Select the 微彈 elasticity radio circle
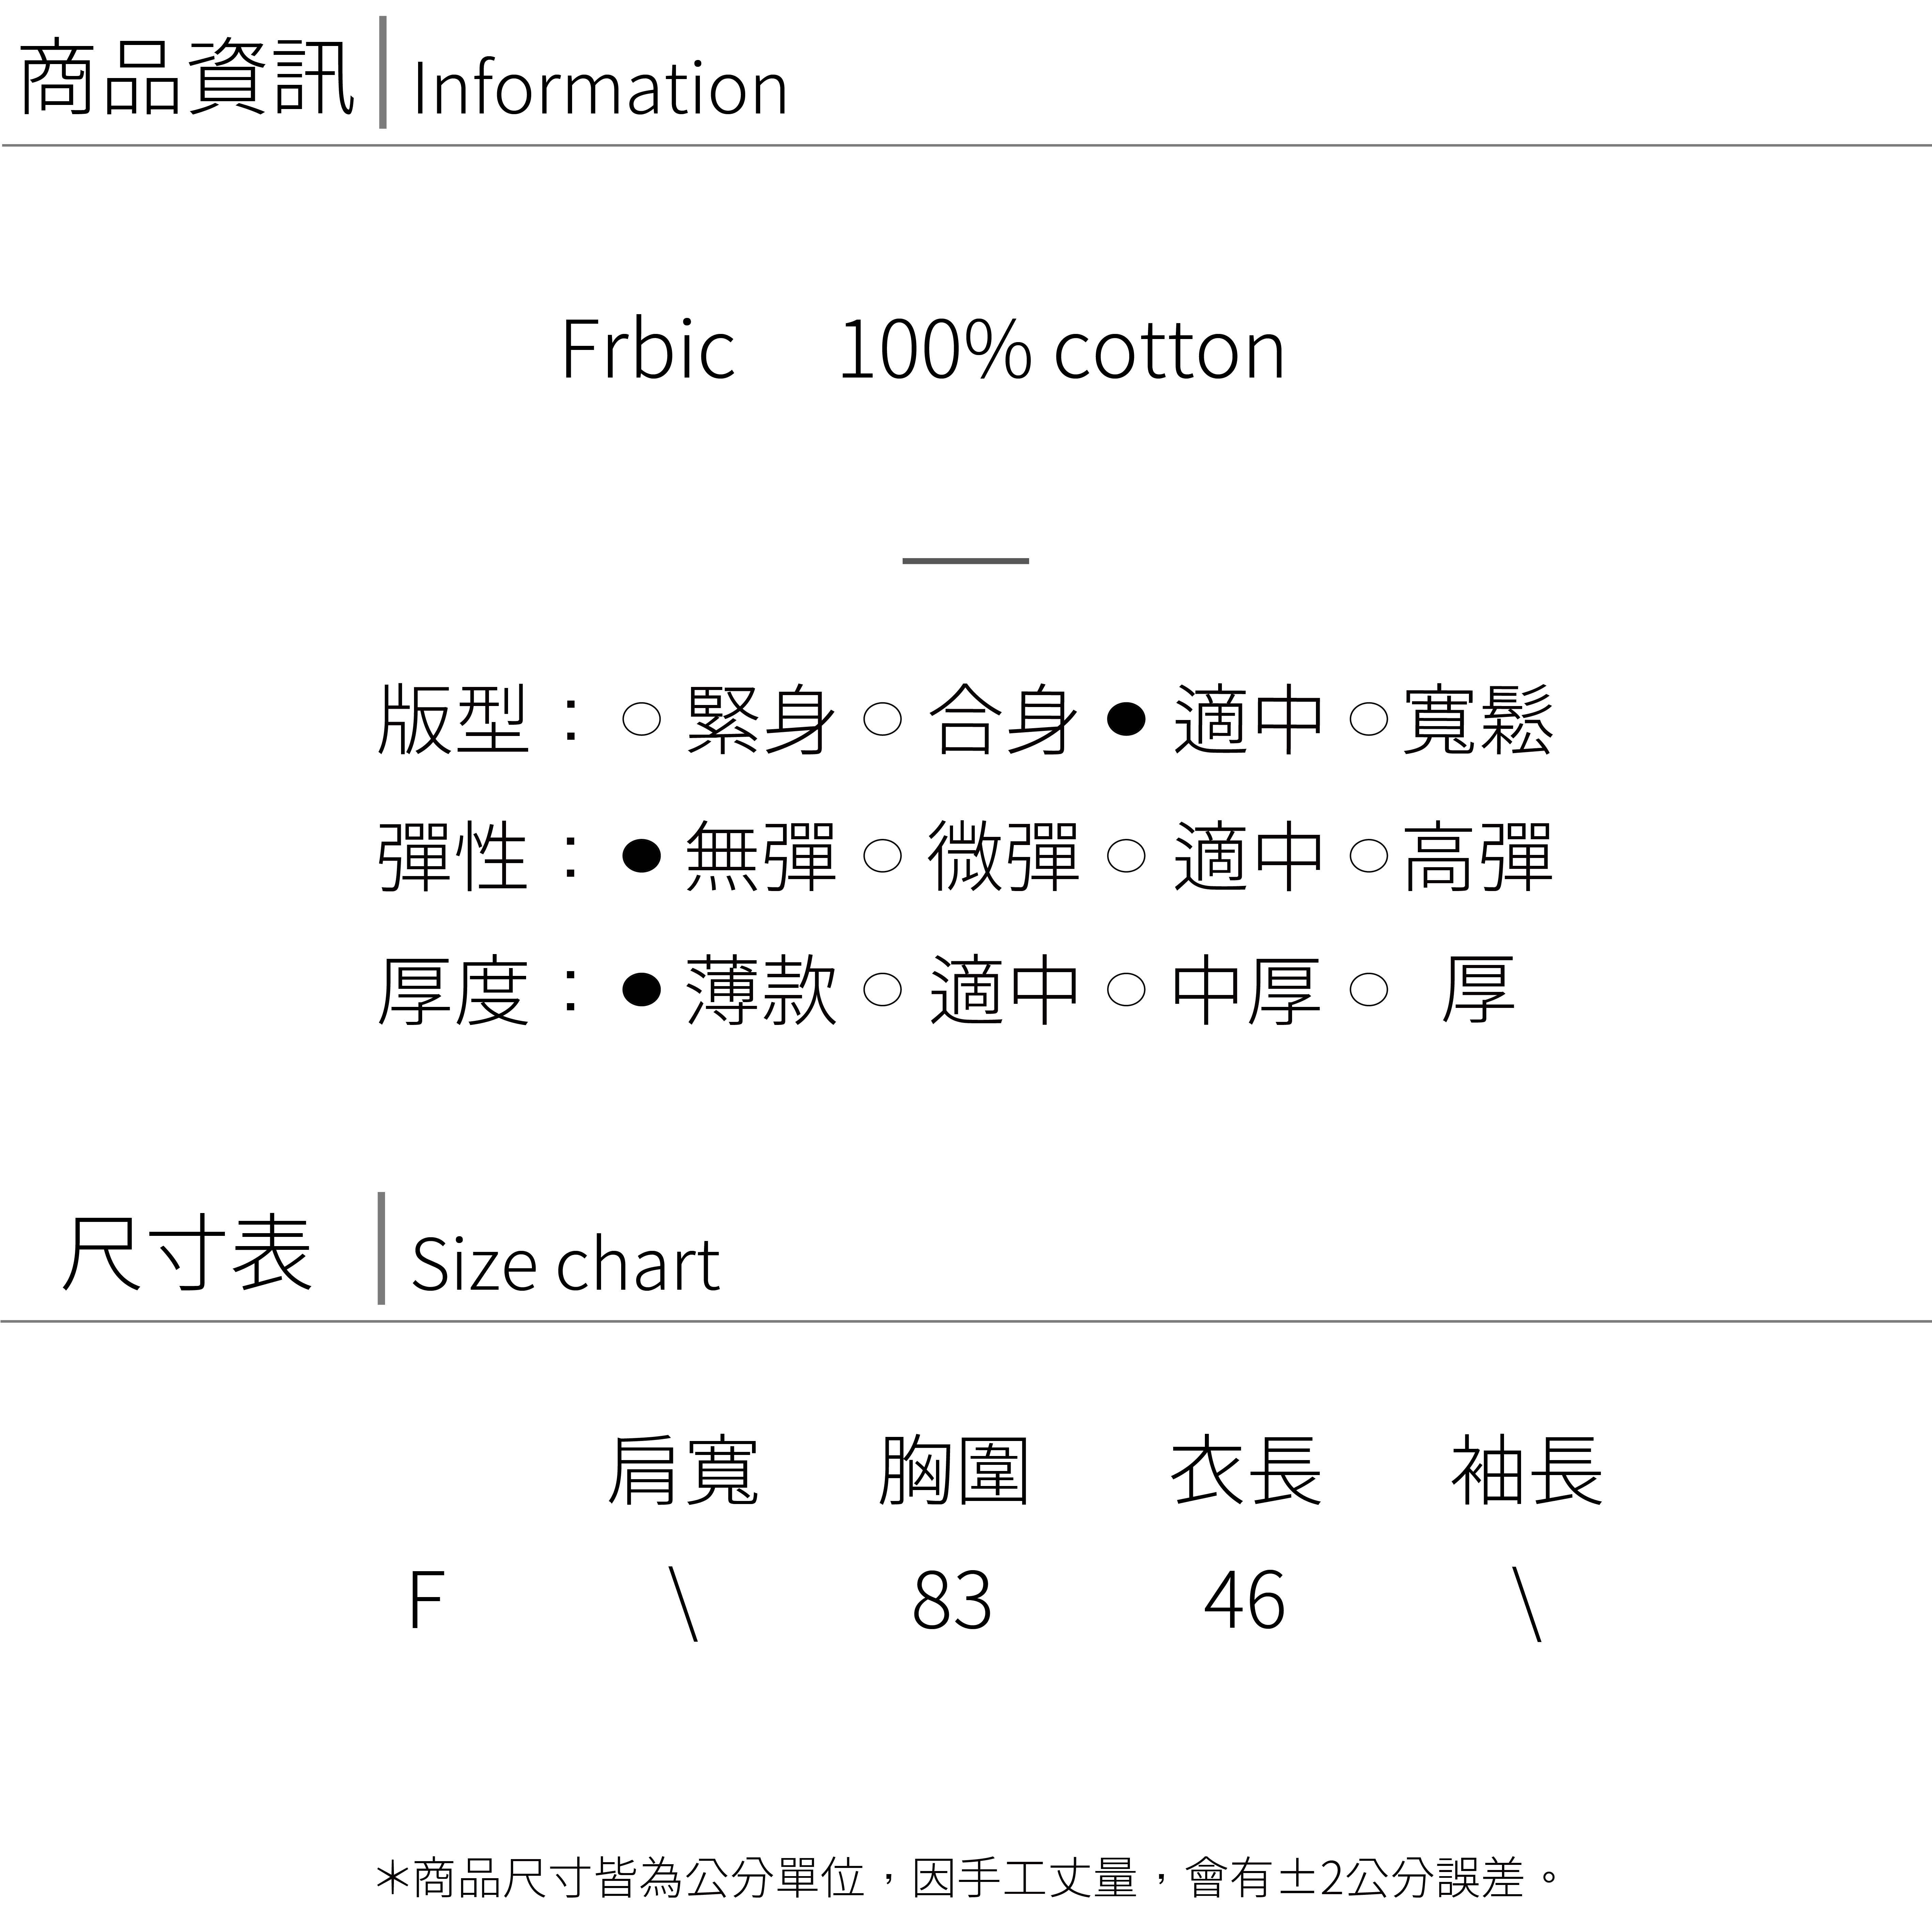 [x=882, y=855]
